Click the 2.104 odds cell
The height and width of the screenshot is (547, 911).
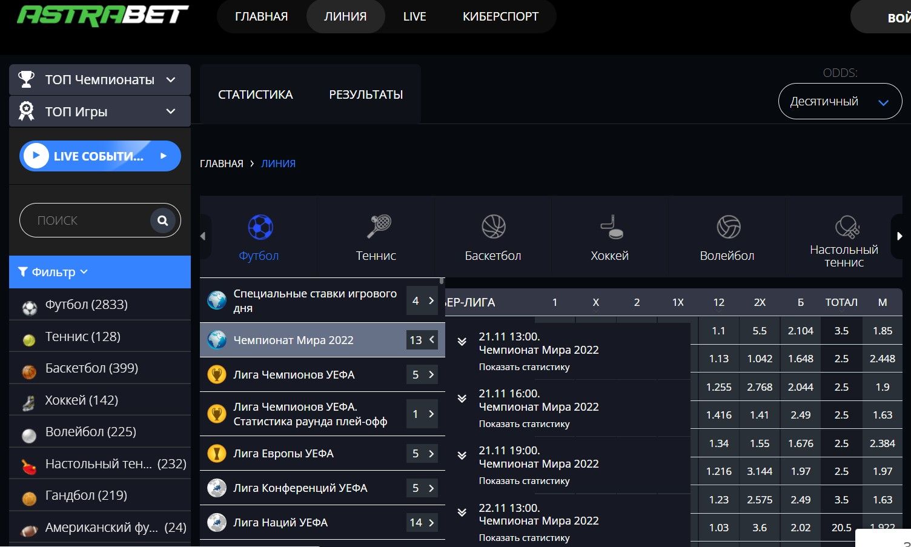[800, 331]
